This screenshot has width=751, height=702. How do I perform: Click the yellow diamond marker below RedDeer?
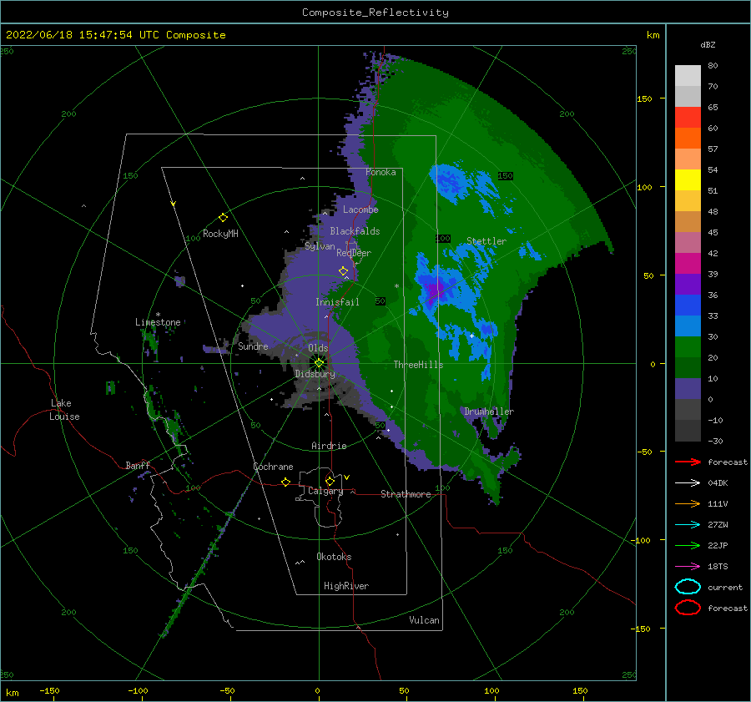(343, 271)
